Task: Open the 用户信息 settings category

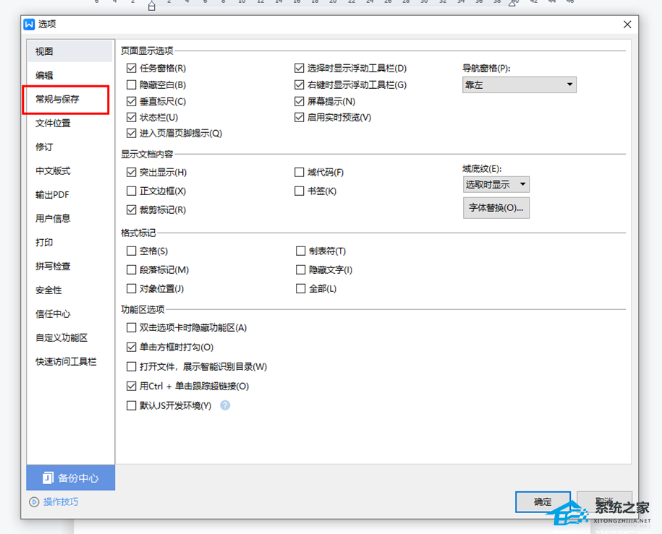Action: (70, 218)
